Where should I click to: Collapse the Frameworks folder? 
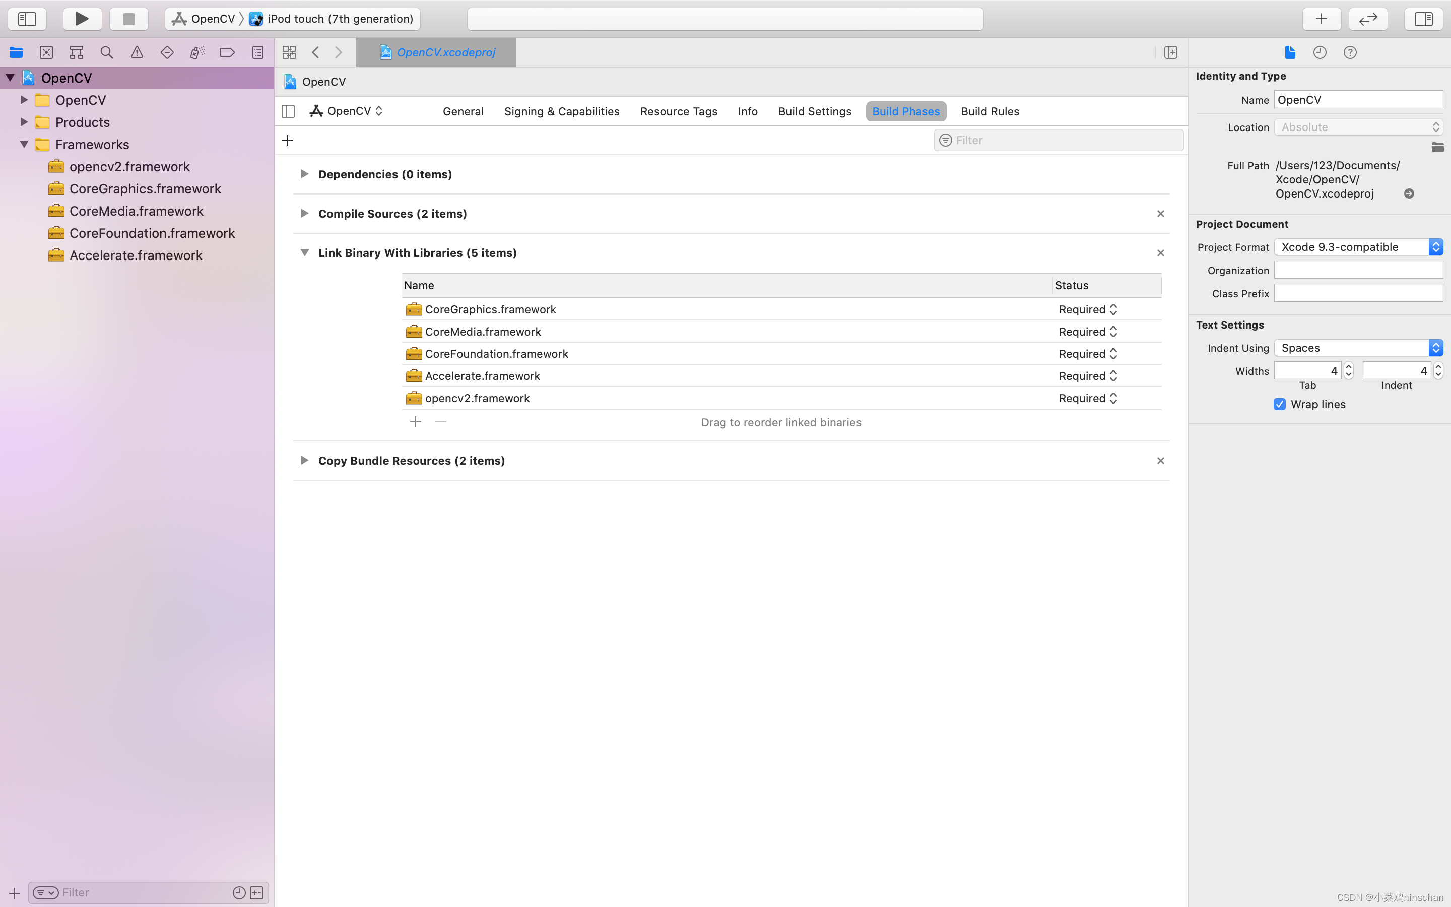point(24,144)
